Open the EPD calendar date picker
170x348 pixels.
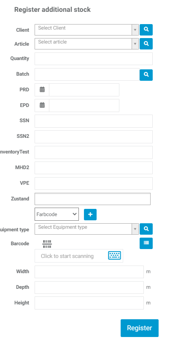42,105
